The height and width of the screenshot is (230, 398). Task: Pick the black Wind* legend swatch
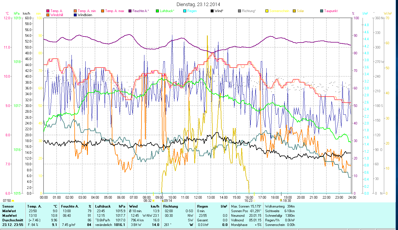point(212,11)
